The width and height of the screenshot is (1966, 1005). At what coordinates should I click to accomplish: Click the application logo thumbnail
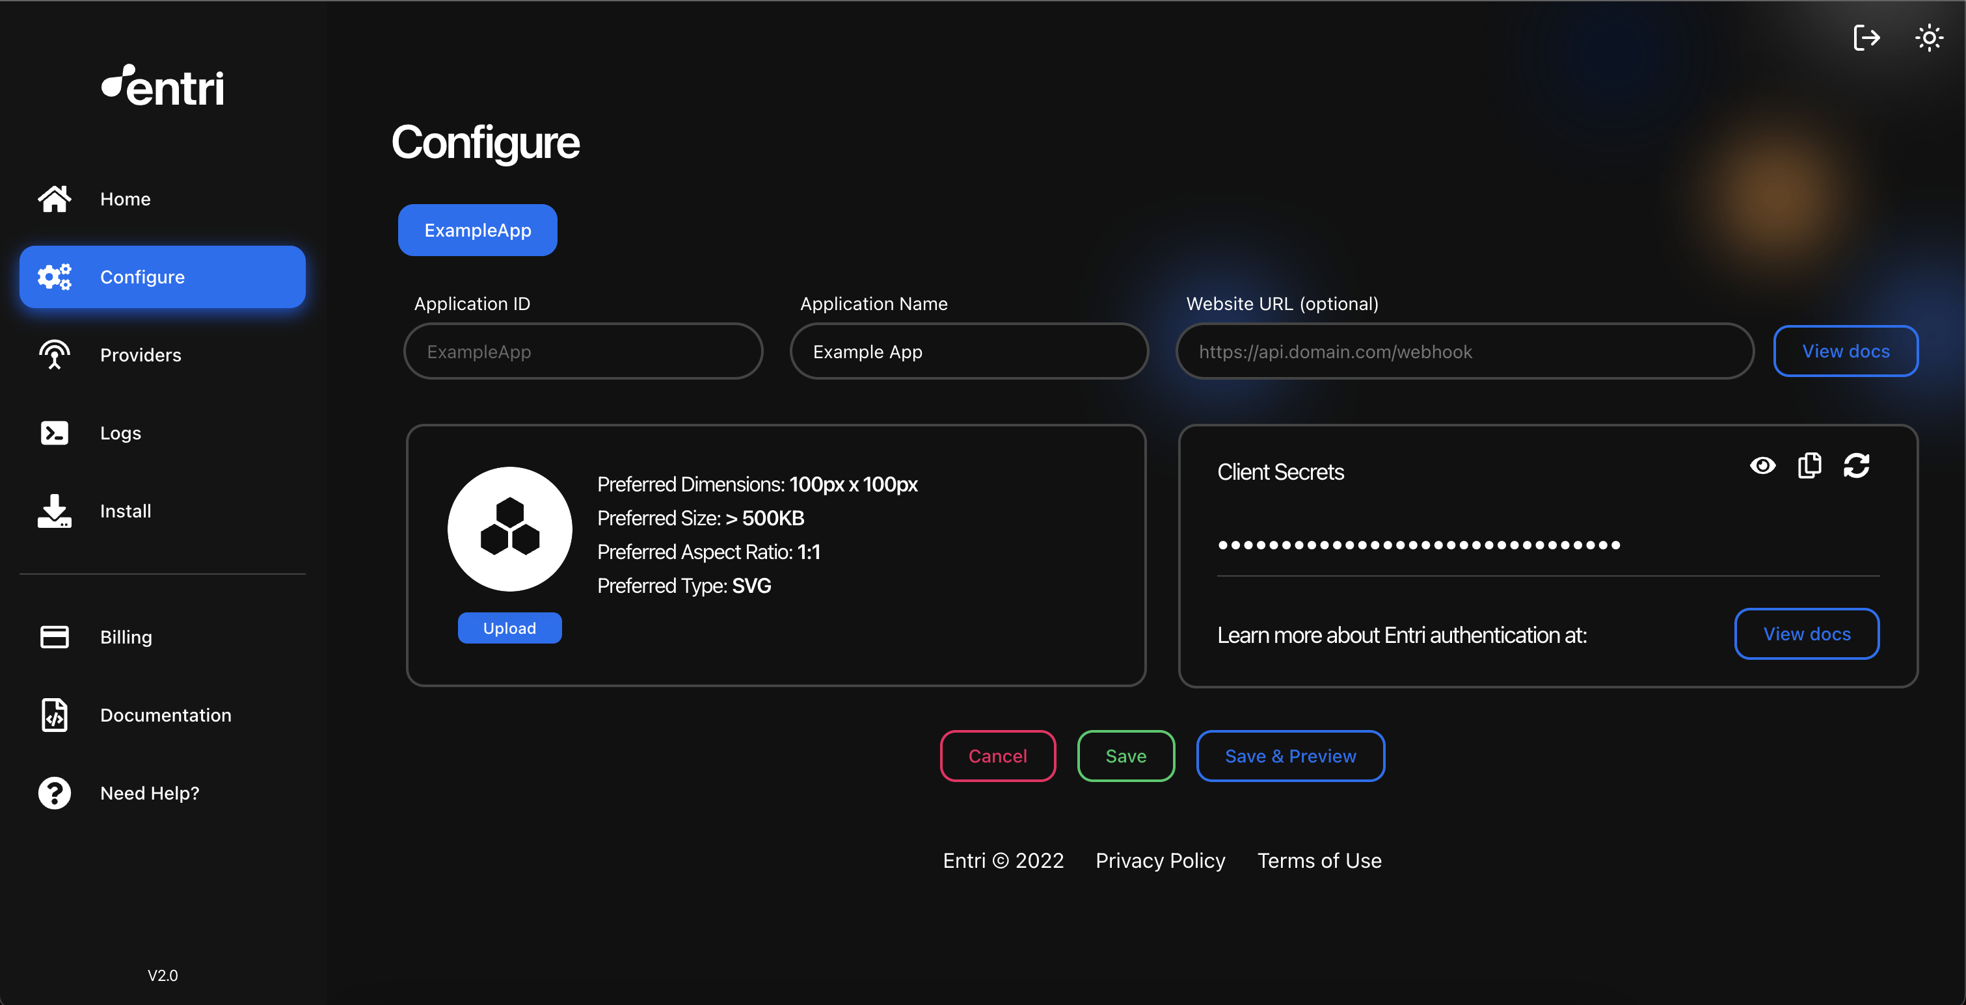(509, 529)
